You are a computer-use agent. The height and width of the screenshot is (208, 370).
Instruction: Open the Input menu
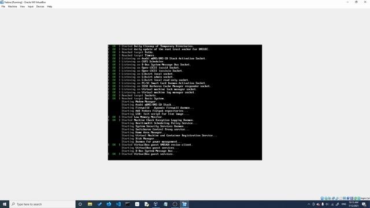pos(31,6)
